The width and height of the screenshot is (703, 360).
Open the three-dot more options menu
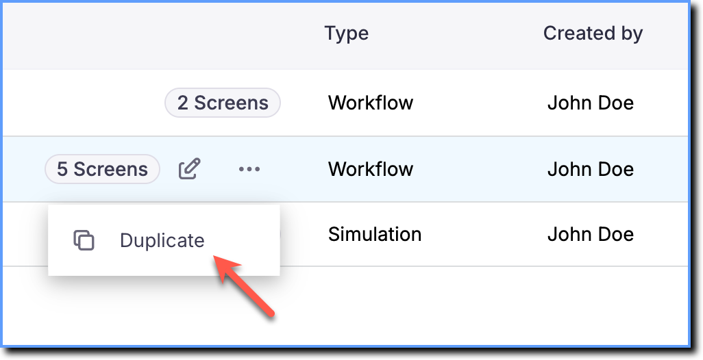click(x=249, y=169)
